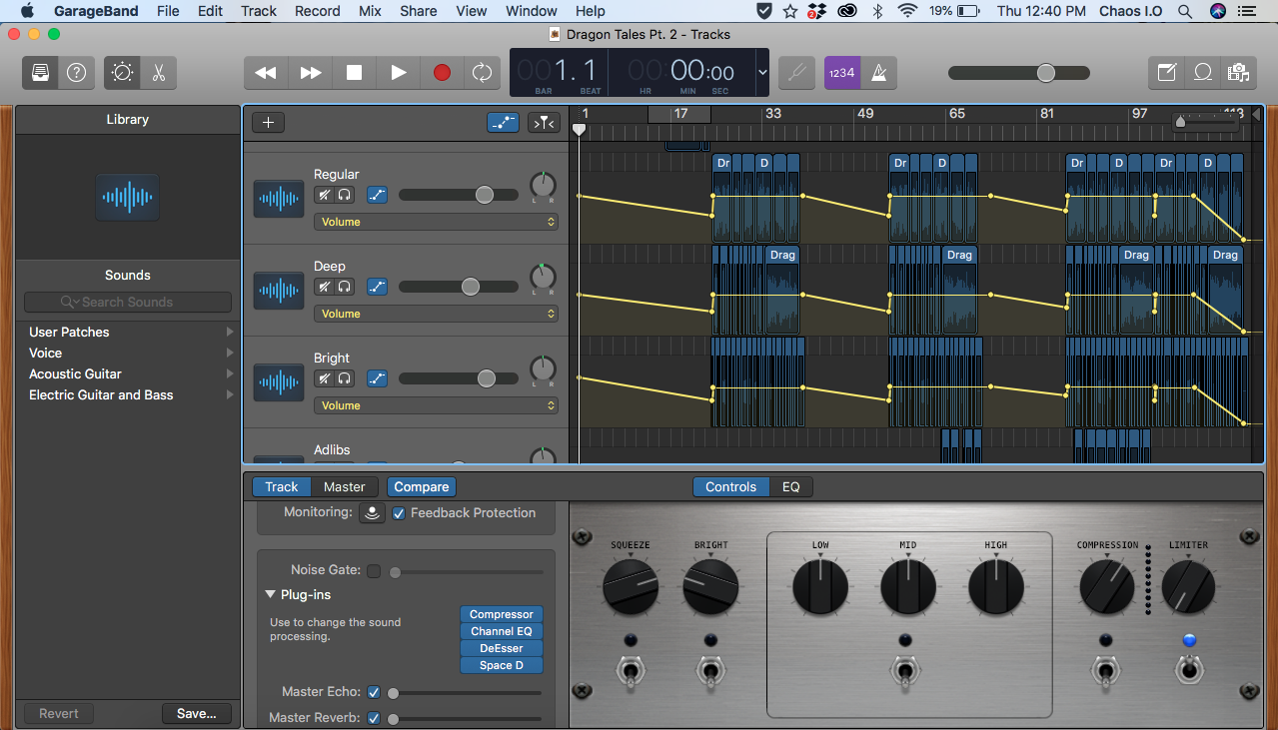Click the Rewind transport button
The image size is (1278, 730).
[x=266, y=73]
